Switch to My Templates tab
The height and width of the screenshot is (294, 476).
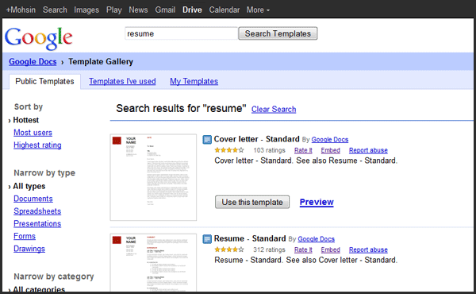coord(194,82)
